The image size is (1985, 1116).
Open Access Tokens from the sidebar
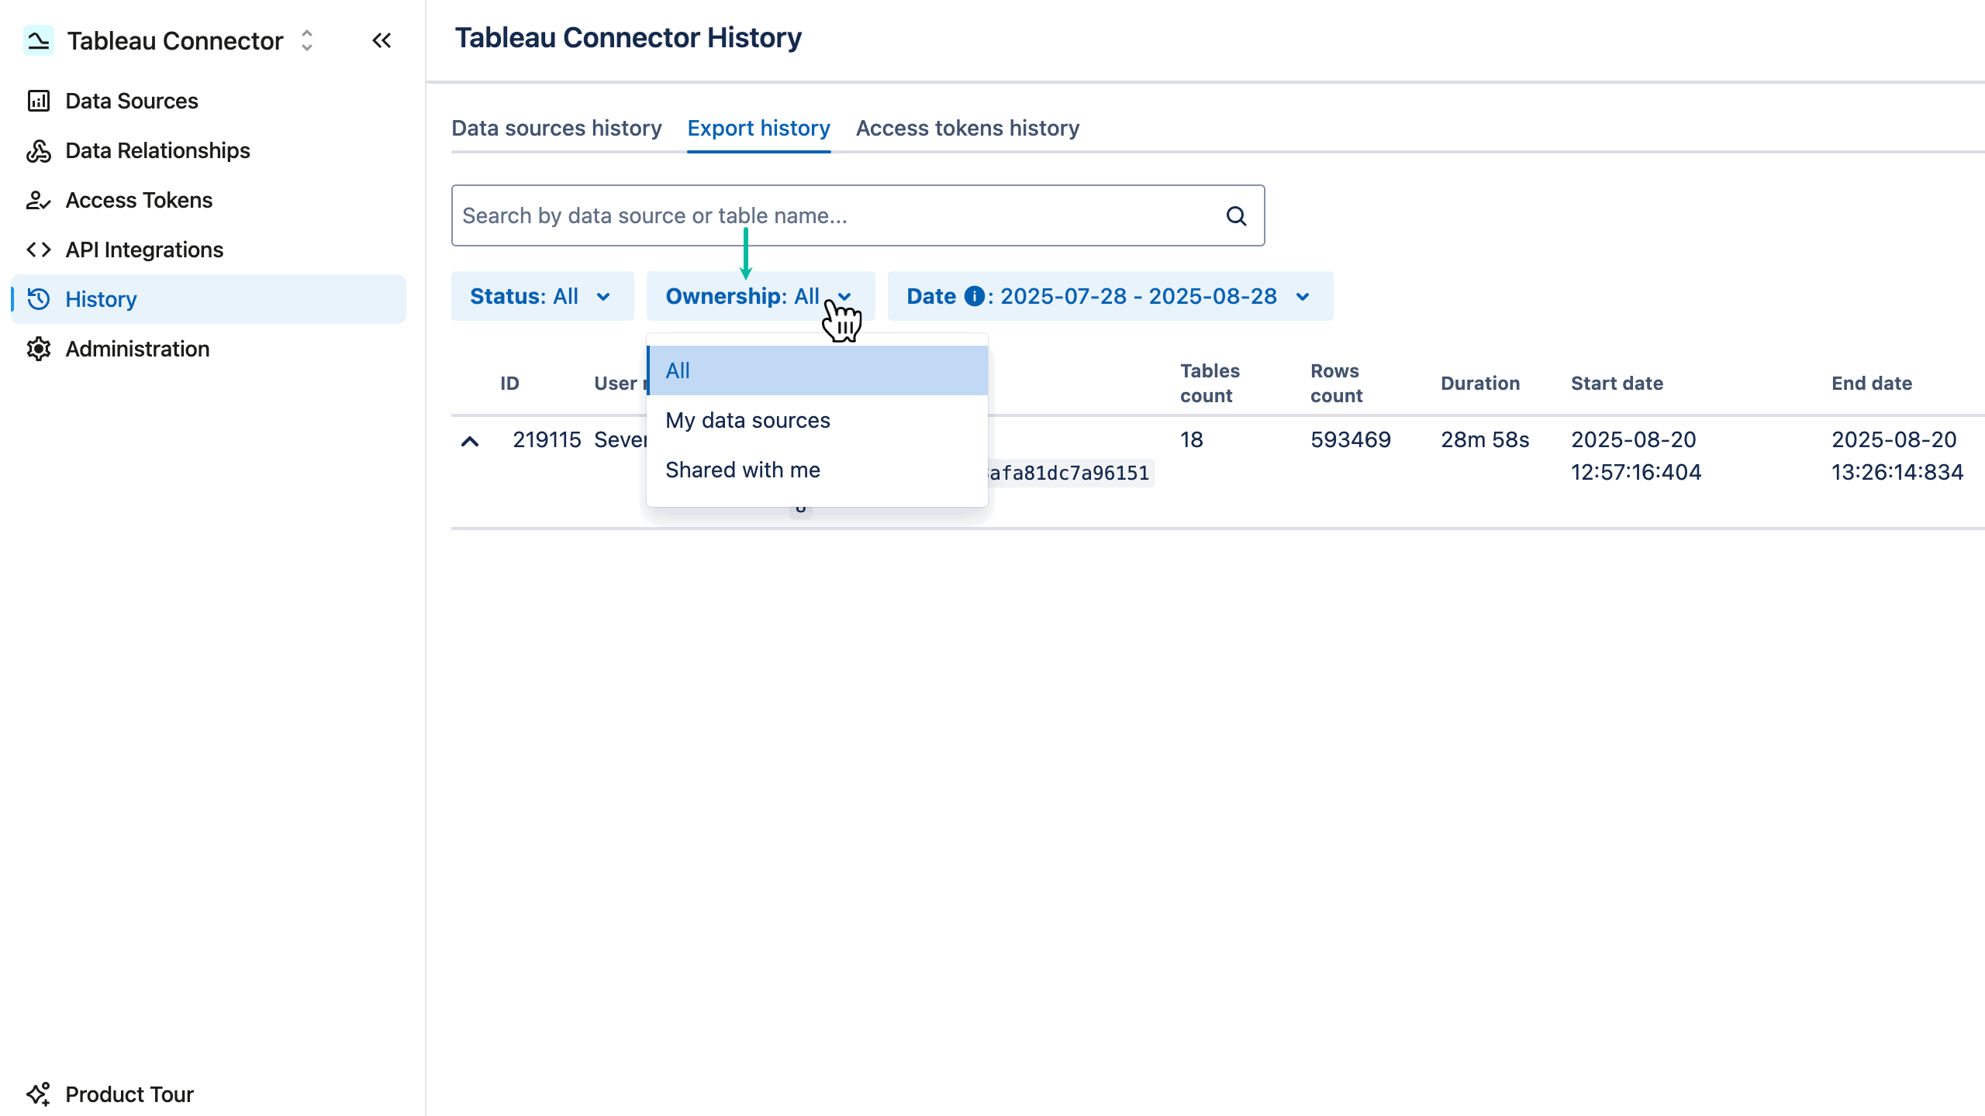[x=138, y=200]
